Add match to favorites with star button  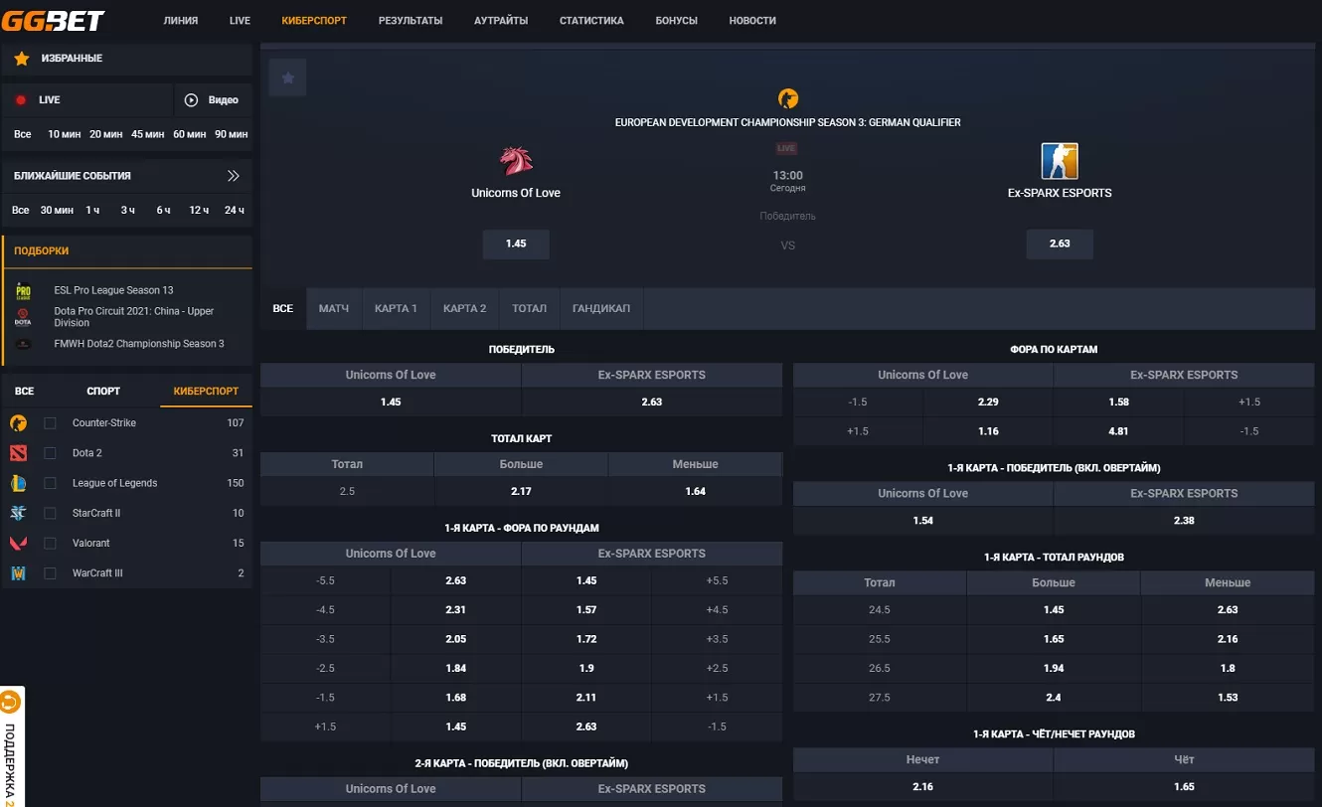pos(287,78)
